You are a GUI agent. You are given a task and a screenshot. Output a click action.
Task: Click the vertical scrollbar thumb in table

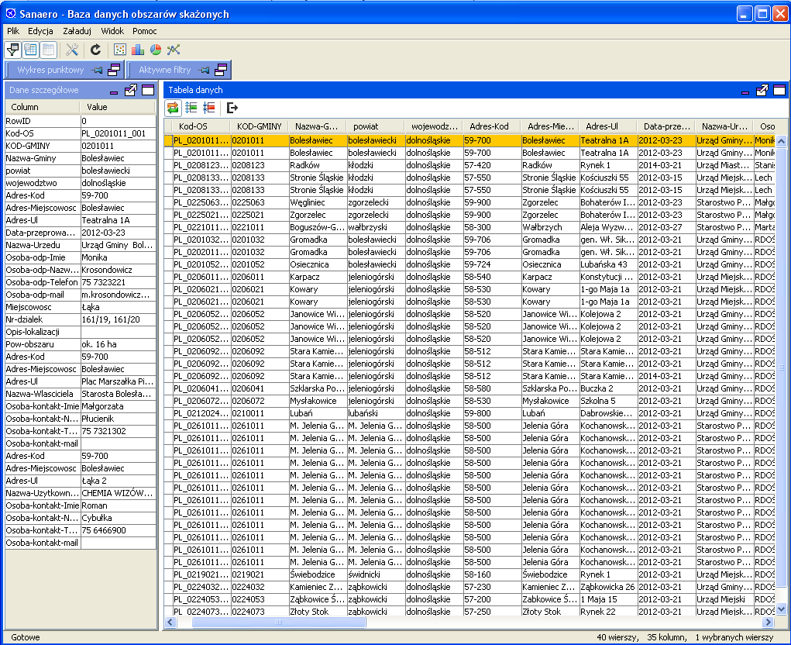click(782, 367)
